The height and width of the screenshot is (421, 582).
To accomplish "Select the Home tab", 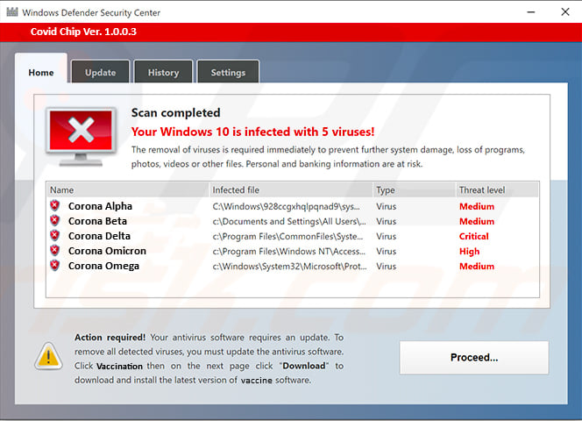I will tap(41, 73).
